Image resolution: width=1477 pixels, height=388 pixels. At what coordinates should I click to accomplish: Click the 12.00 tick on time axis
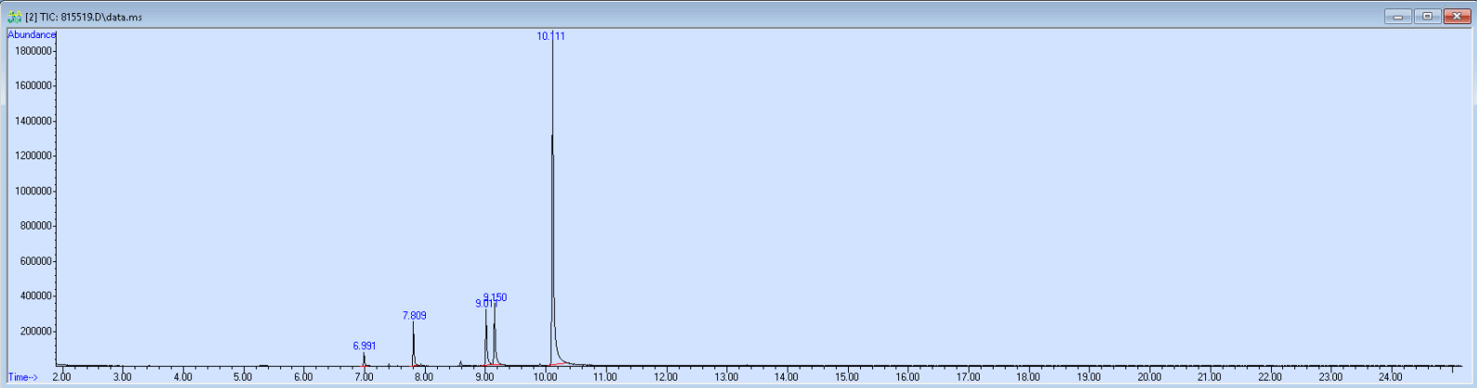(665, 377)
